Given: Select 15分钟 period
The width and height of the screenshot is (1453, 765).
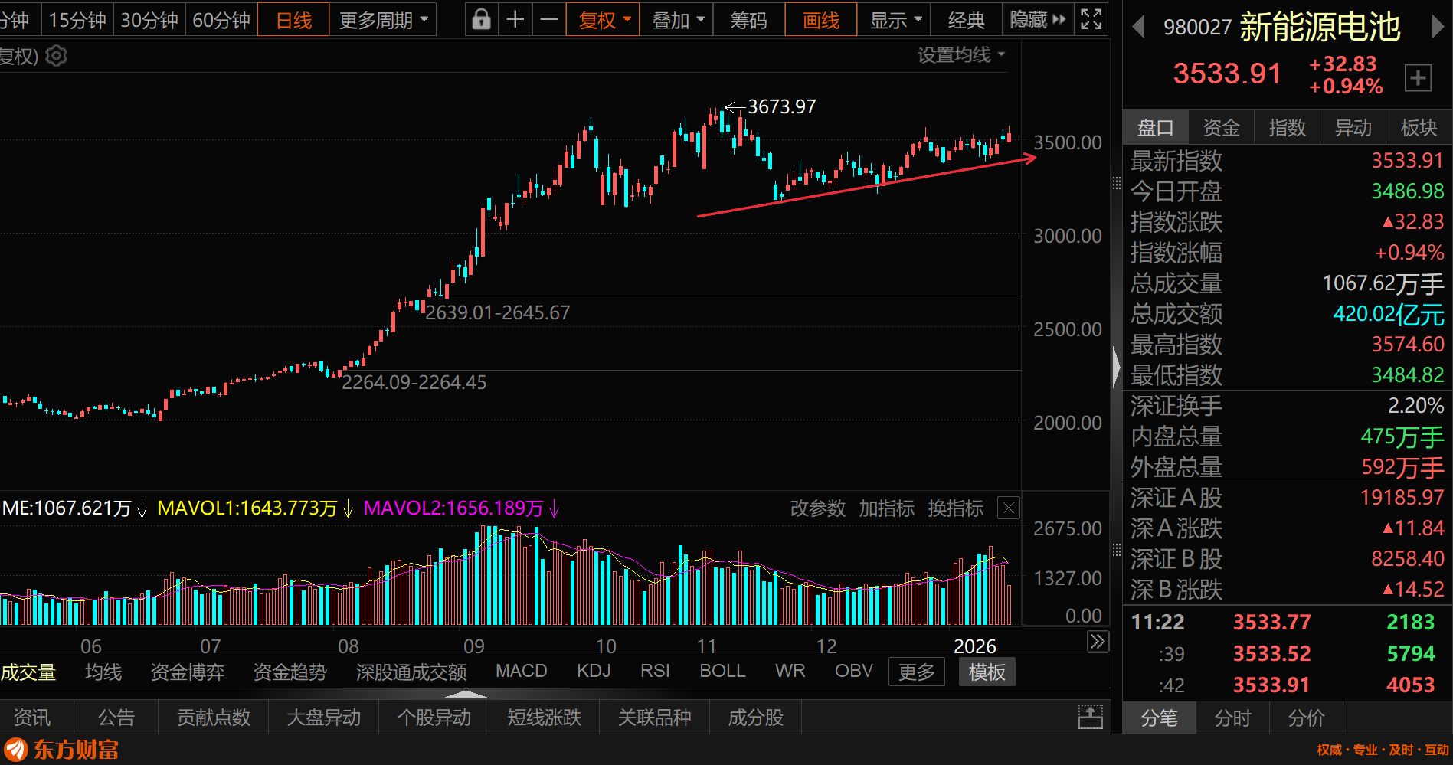Looking at the screenshot, I should click(77, 20).
